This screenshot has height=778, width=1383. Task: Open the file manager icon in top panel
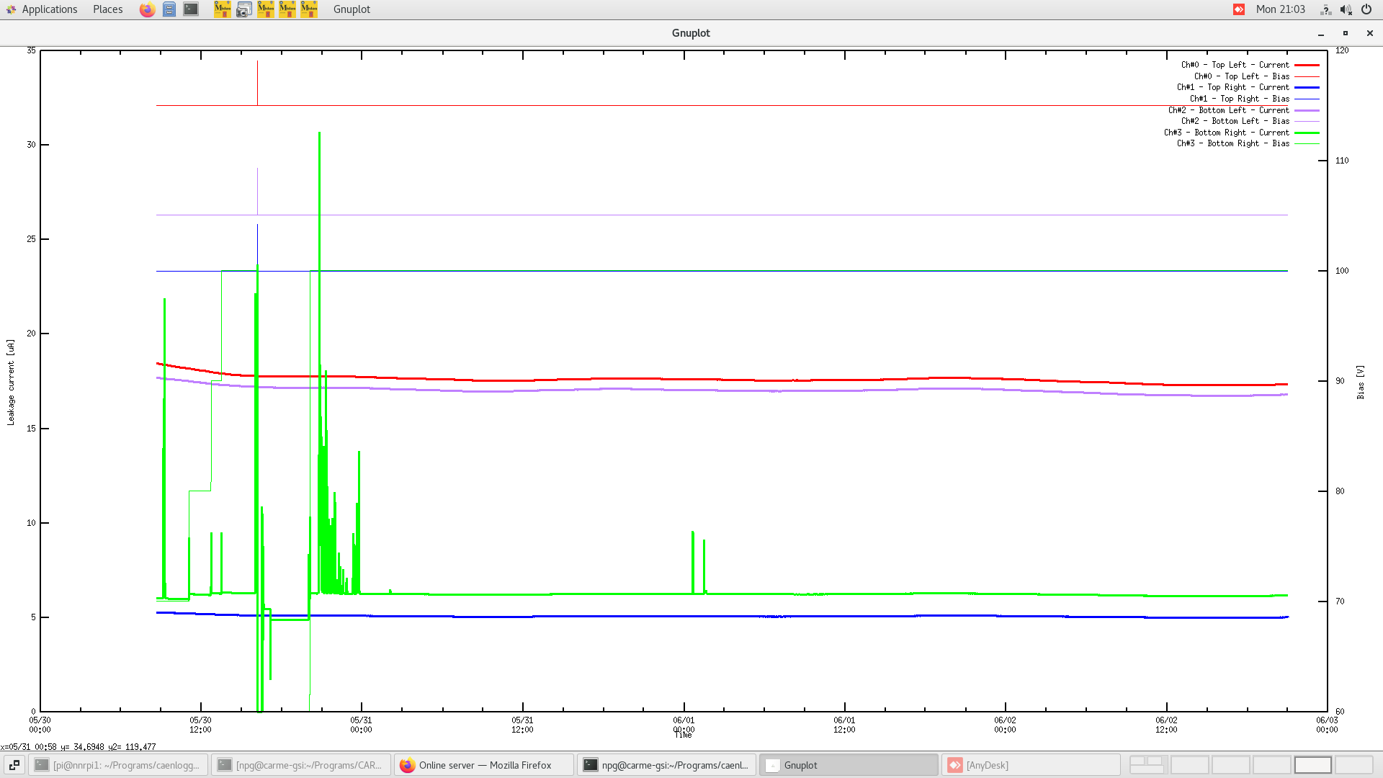[169, 9]
